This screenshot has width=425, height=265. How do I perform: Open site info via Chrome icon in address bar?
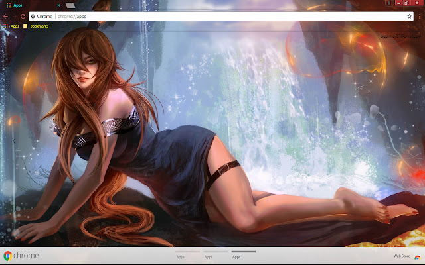pos(33,16)
